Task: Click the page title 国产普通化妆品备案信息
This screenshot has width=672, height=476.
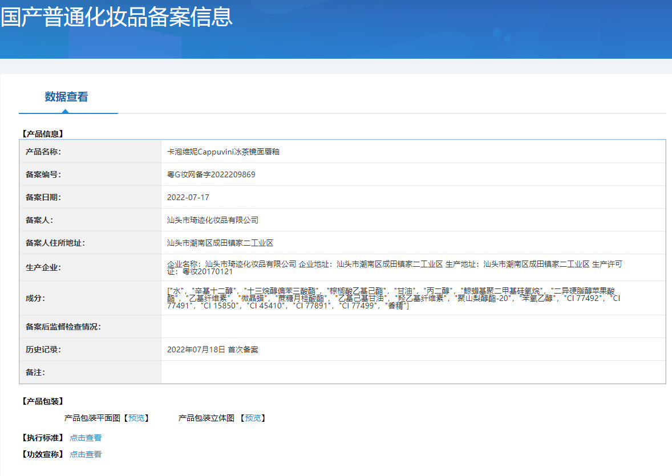Action: (116, 17)
